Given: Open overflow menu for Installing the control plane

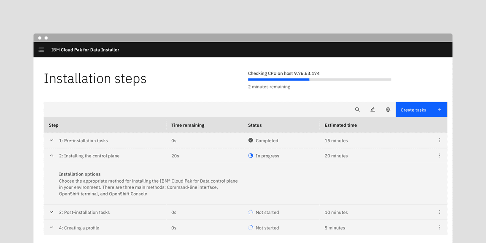Looking at the screenshot, I should (x=440, y=156).
